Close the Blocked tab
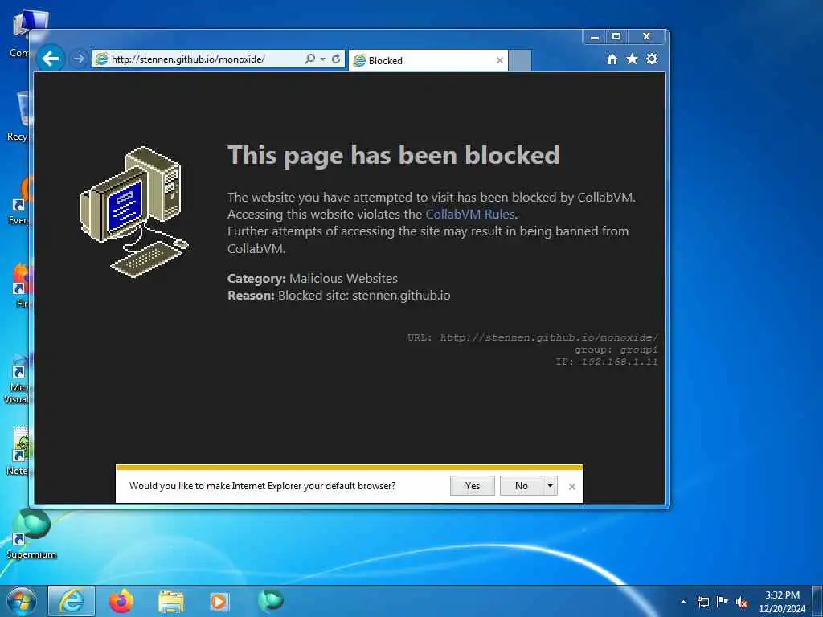Image resolution: width=823 pixels, height=617 pixels. 500,60
